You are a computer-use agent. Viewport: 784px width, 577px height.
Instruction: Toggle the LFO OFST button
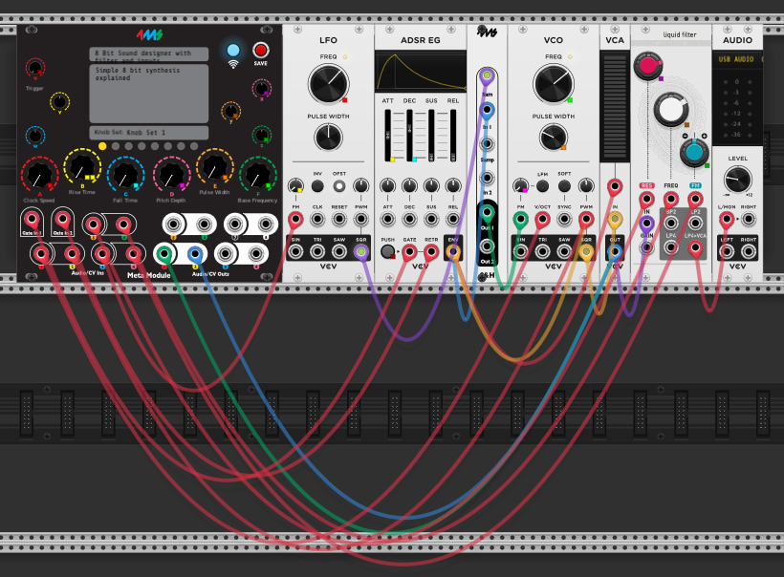338,185
